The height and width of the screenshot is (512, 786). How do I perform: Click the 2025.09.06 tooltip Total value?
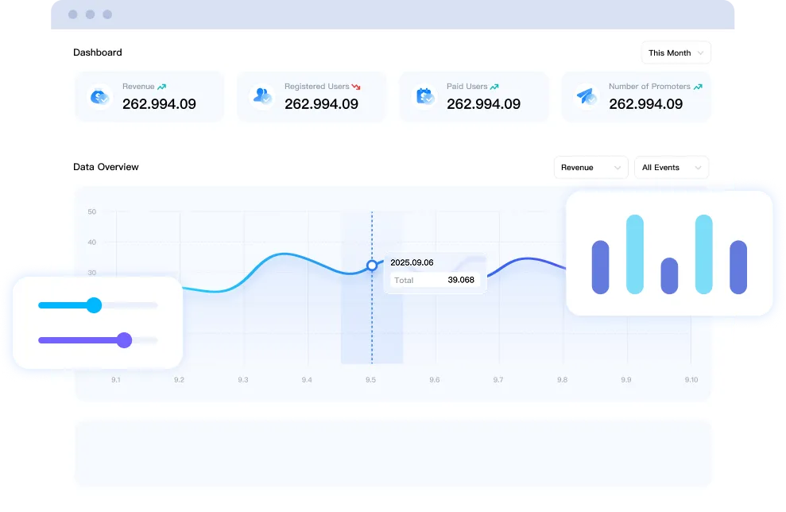[x=461, y=280]
